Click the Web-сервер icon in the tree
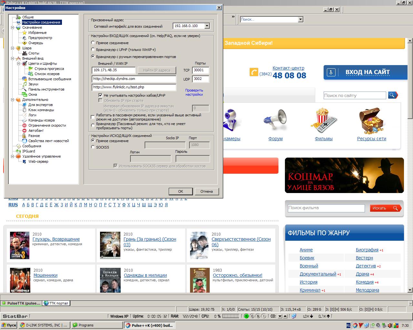This screenshot has height=330, width=413. click(x=25, y=161)
